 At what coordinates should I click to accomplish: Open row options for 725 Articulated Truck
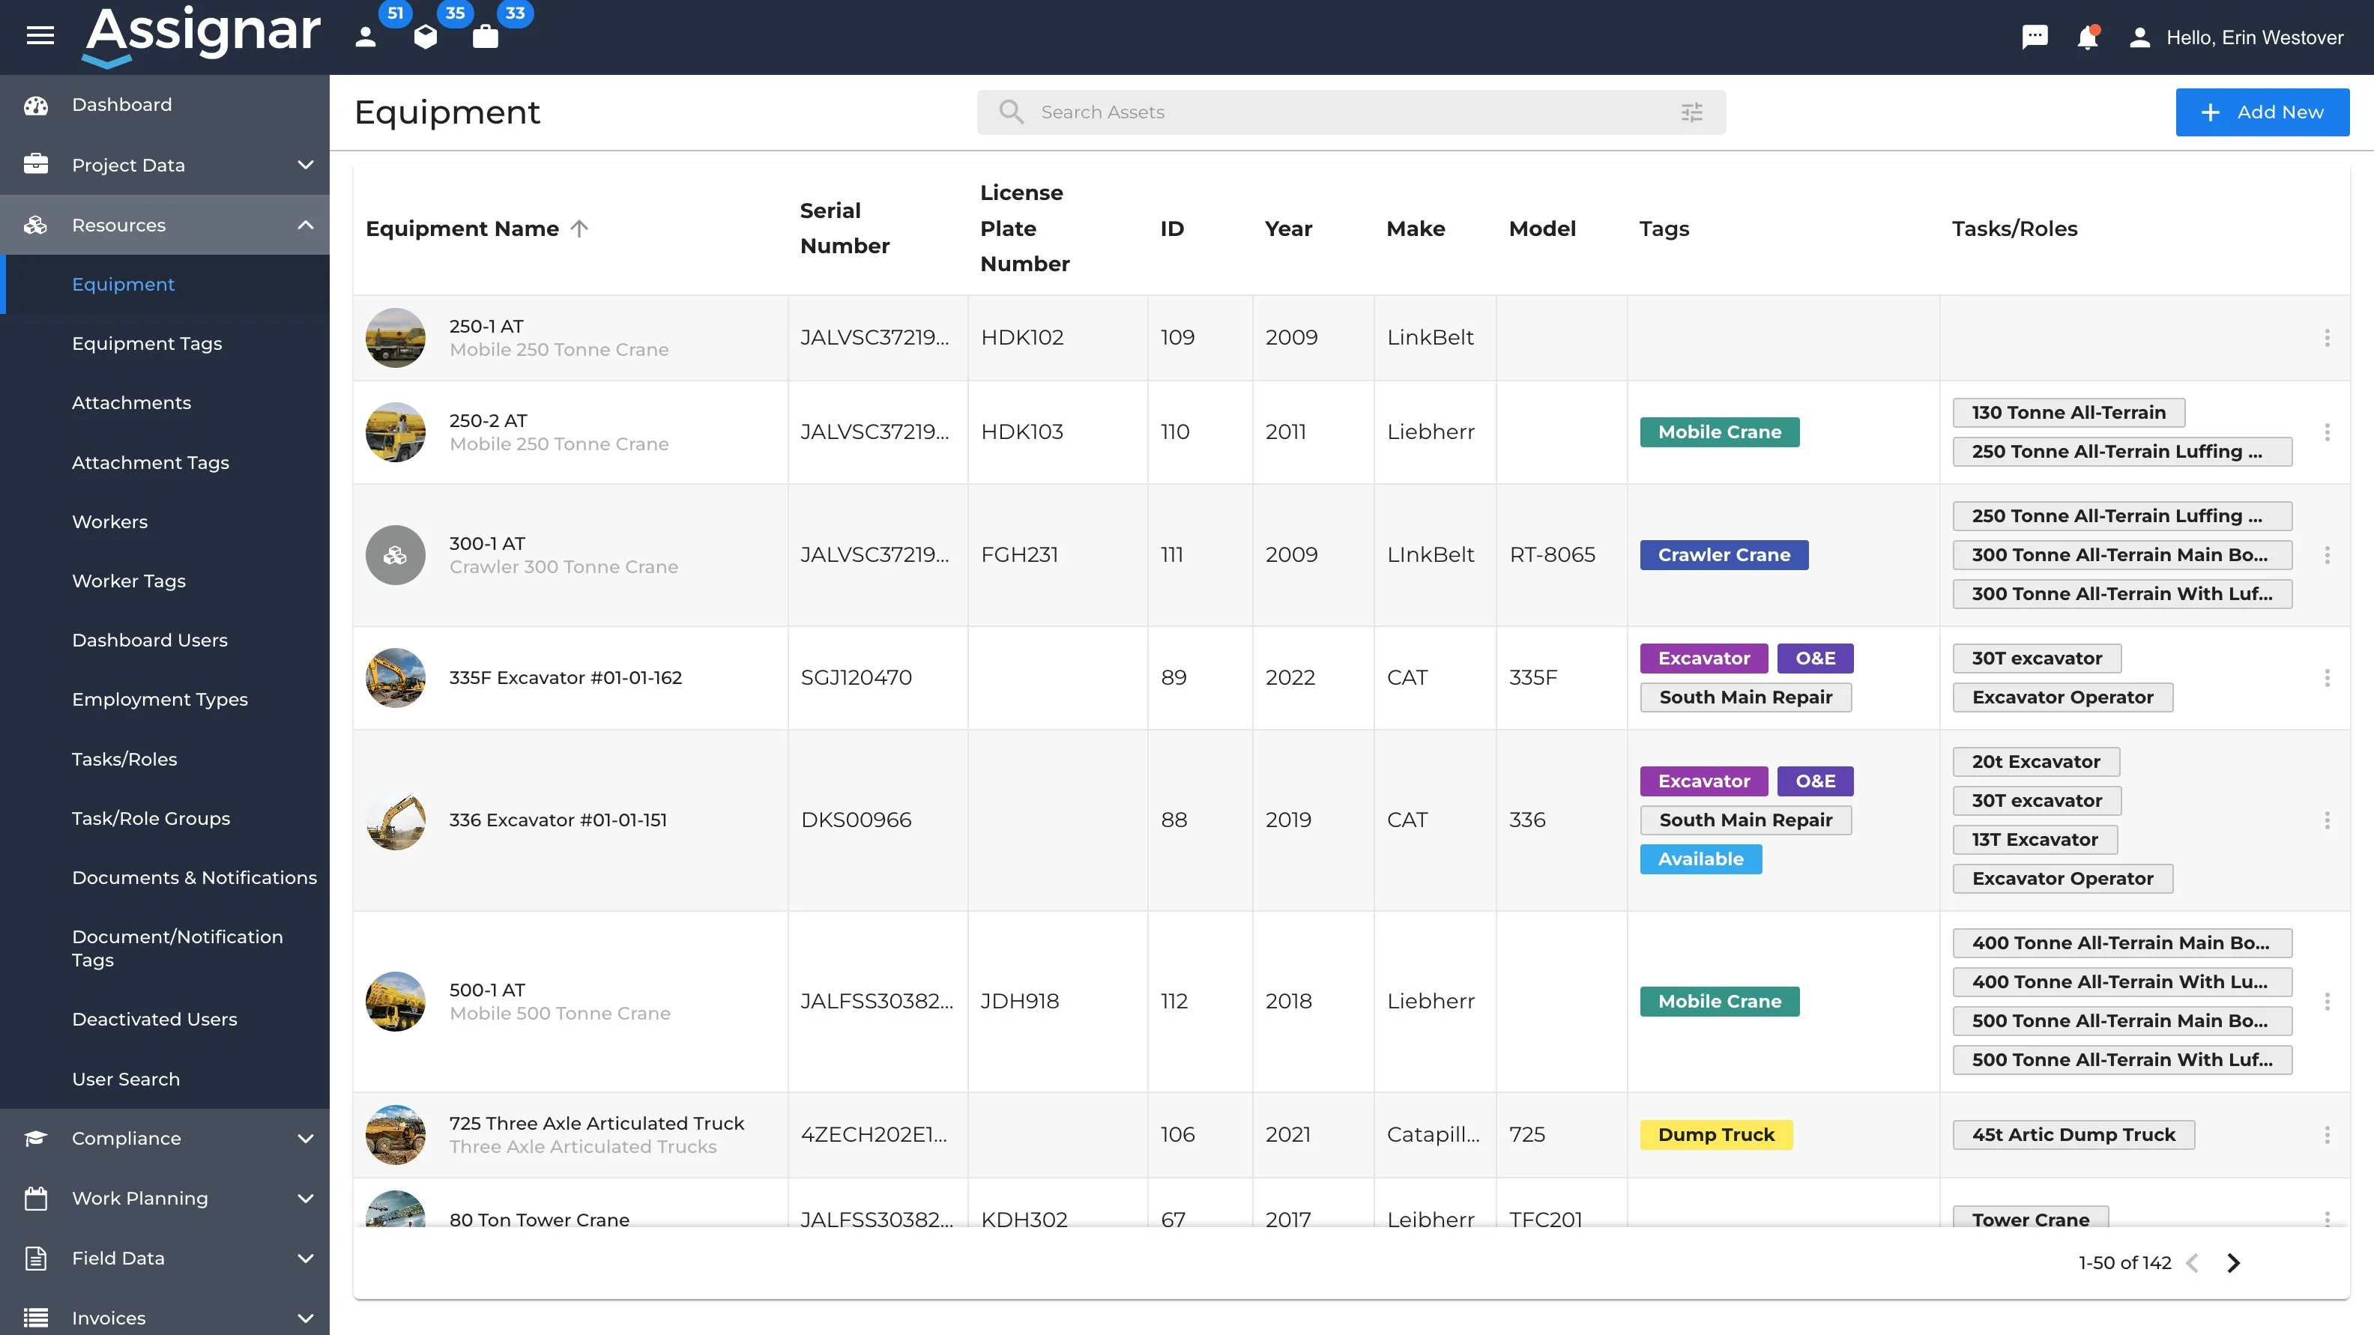click(2326, 1135)
